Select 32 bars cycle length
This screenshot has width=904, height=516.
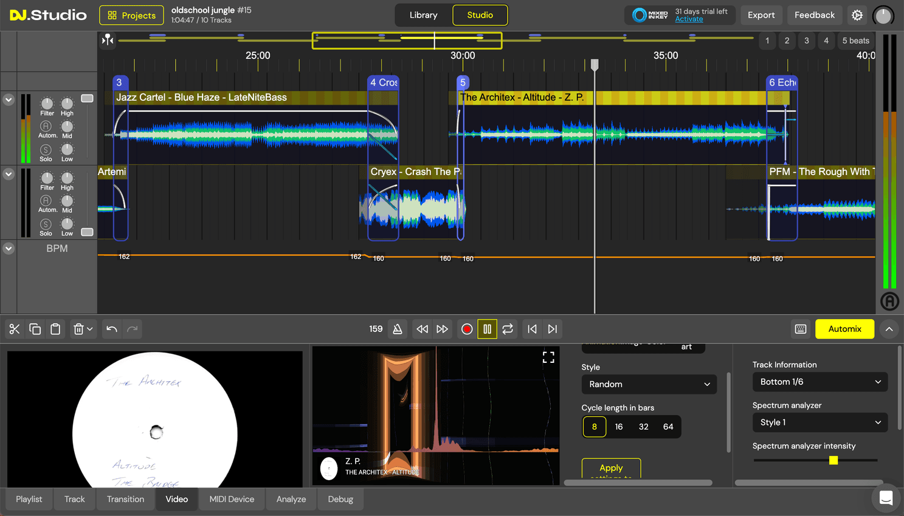pyautogui.click(x=643, y=427)
